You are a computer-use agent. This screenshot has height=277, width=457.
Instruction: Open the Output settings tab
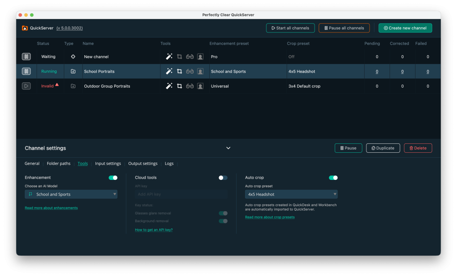click(143, 163)
